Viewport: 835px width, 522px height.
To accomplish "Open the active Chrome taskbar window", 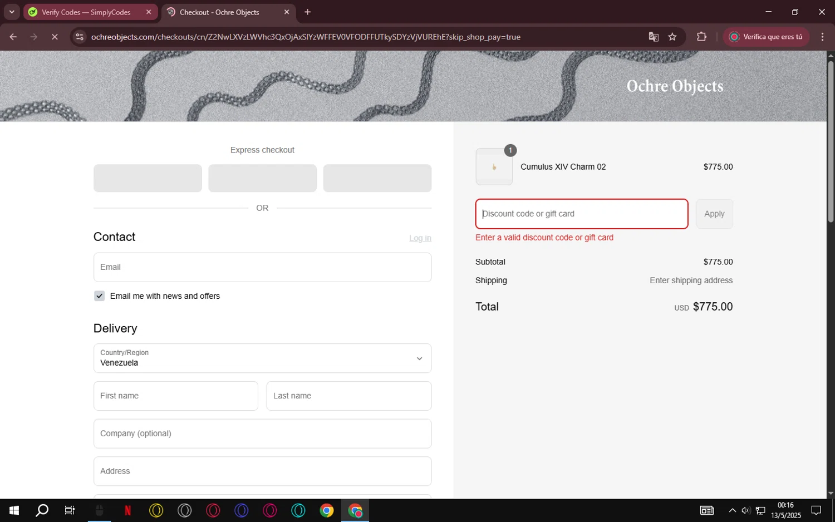I will pyautogui.click(x=355, y=510).
